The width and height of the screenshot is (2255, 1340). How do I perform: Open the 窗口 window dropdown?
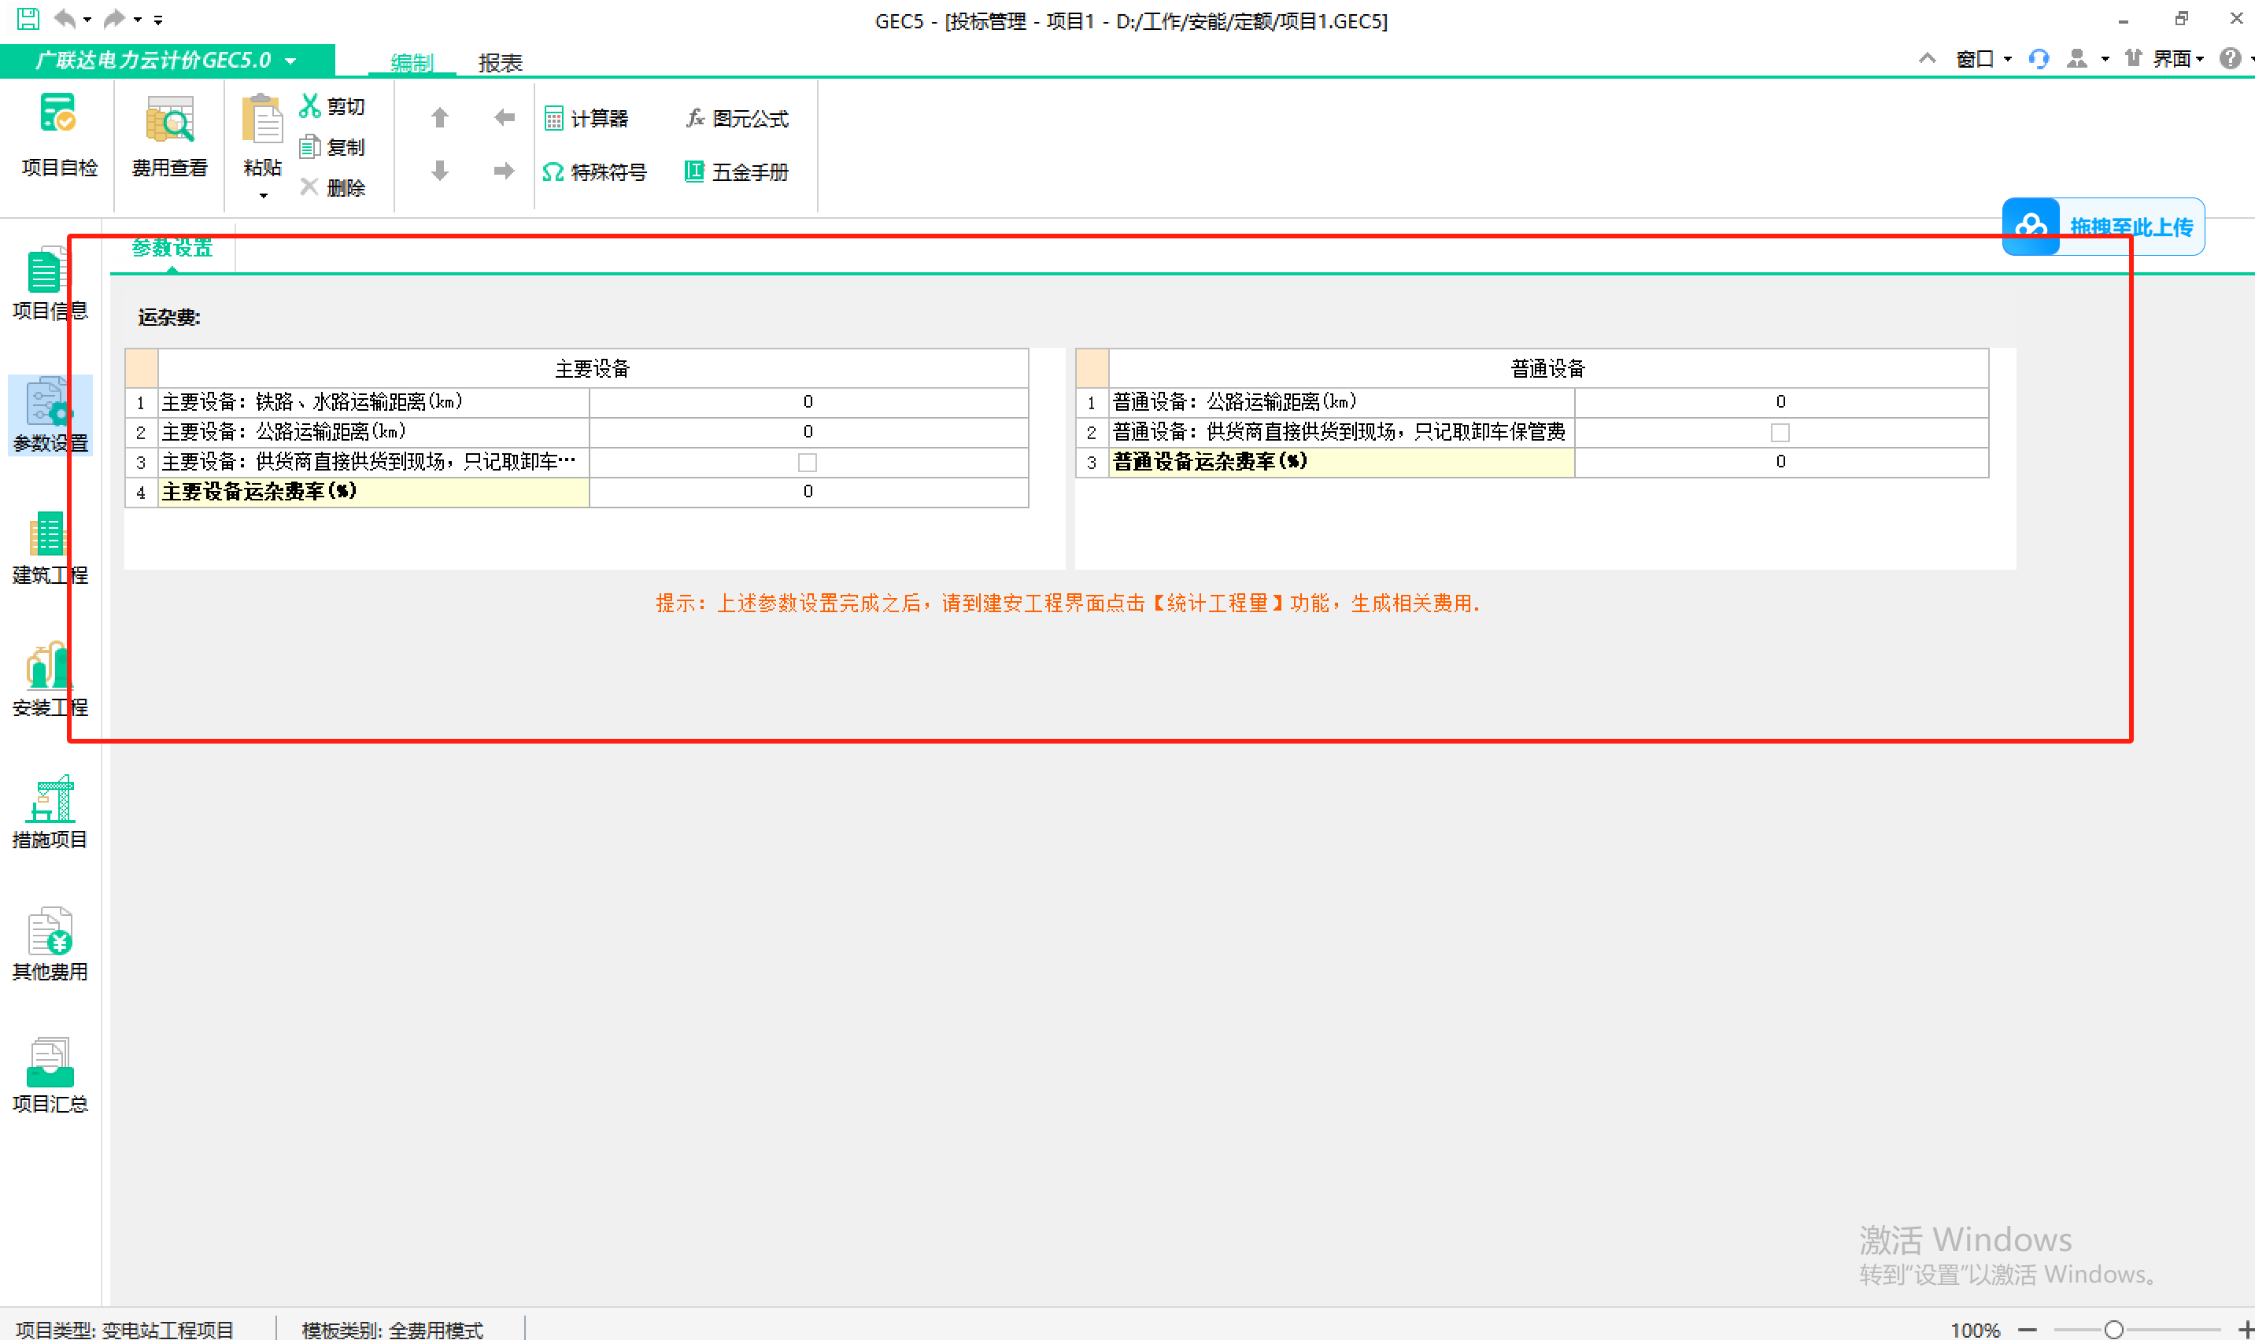click(x=1983, y=60)
